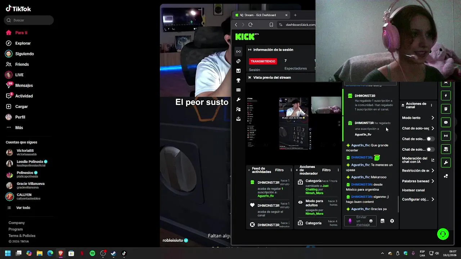
Task: Toggle the first Chat de solo switch
Action: coord(430,139)
